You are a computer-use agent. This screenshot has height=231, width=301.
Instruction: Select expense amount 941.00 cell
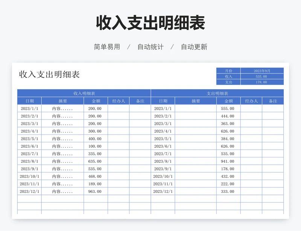tap(228, 161)
